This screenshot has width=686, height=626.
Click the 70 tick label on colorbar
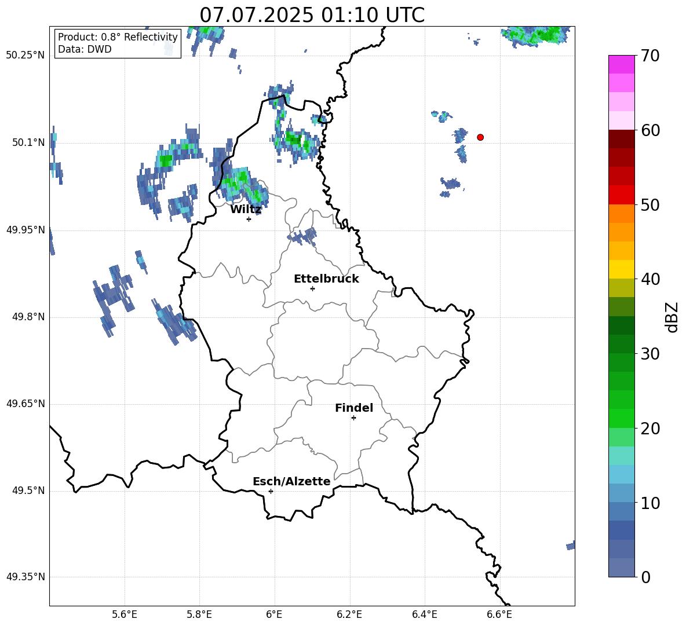pyautogui.click(x=650, y=56)
